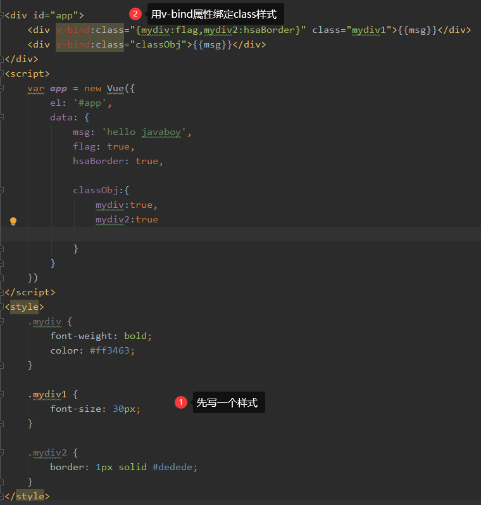Click the {mydiv:flag,mydiv2:hsaBorder} binding value
Viewport: 481px width, 505px height.
[x=218, y=30]
